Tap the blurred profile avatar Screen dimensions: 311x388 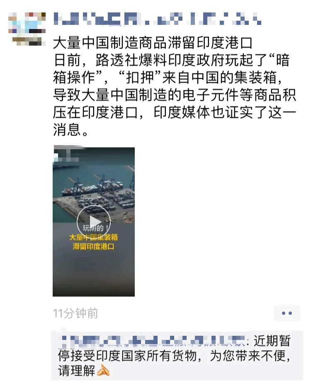coord(27,29)
